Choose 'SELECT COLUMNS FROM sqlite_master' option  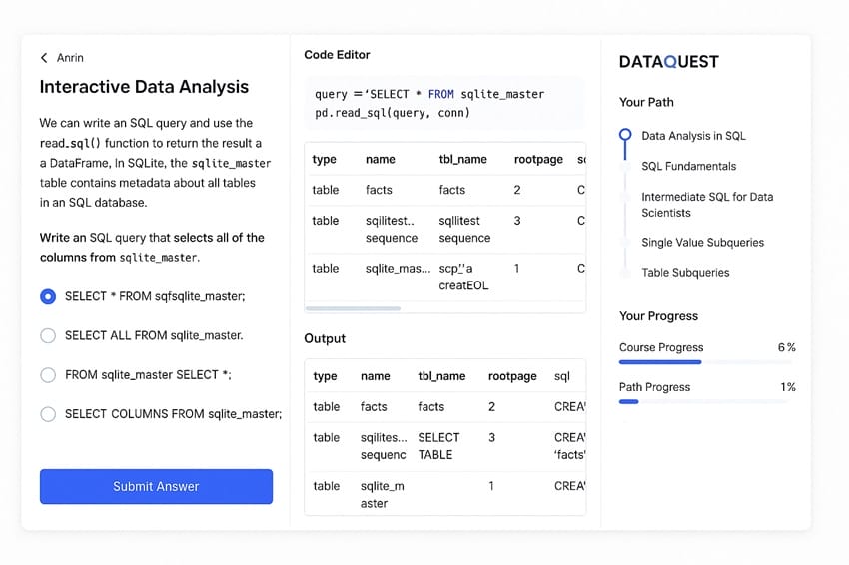point(48,414)
